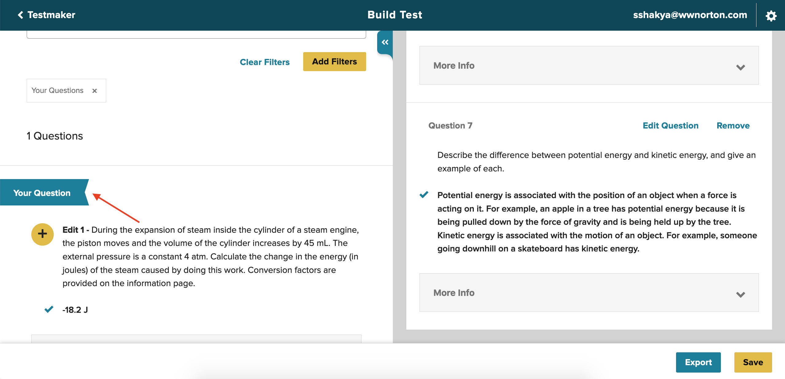Screen dimensions: 785x379
Task: Click checkmark next to Potential energy answer
Action: (x=424, y=195)
